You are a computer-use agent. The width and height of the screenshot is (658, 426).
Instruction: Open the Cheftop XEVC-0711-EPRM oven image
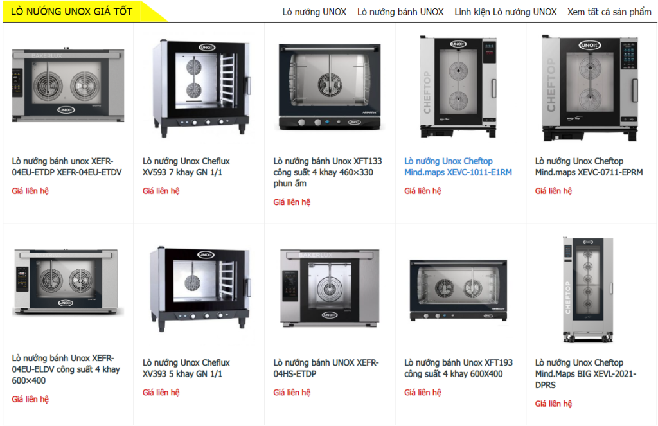[x=590, y=88]
